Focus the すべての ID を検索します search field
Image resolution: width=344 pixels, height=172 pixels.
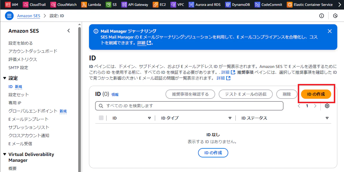coord(189,106)
